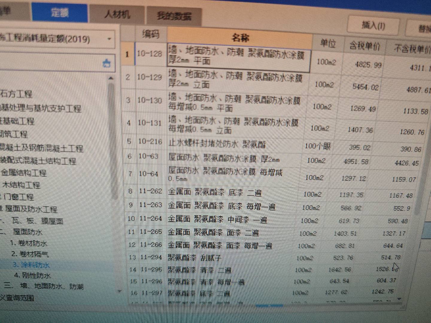Select 屋面及防水工程 tree node
431x323 pixels.
pyautogui.click(x=31, y=209)
